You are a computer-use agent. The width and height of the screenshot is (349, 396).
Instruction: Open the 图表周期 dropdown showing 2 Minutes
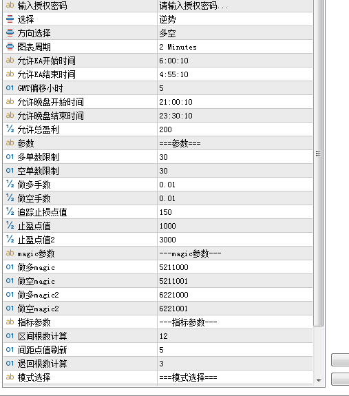click(x=235, y=47)
